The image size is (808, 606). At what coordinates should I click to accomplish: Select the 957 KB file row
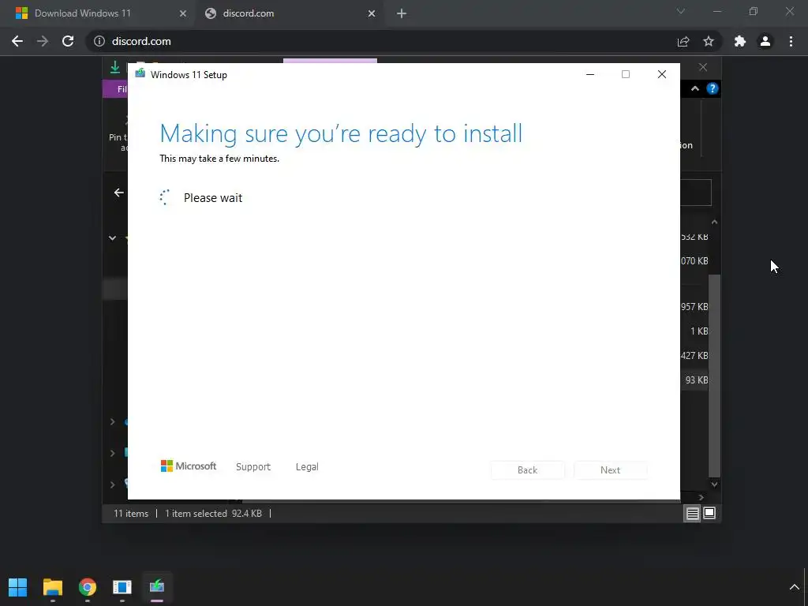pyautogui.click(x=694, y=307)
